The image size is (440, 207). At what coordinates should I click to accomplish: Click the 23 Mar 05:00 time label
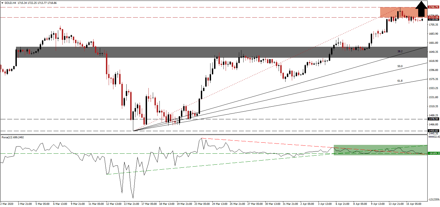coord(202,204)
